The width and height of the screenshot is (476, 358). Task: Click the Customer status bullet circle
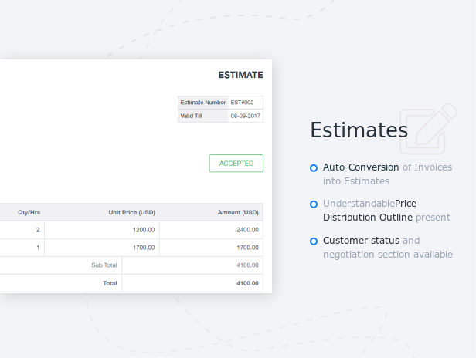point(314,241)
